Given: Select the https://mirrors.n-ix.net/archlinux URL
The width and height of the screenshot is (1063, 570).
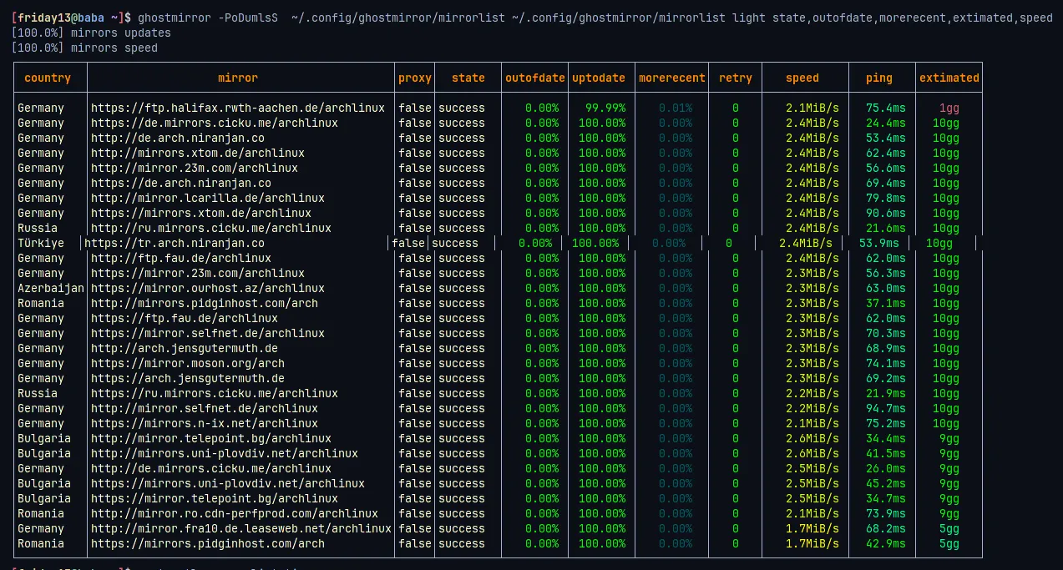Looking at the screenshot, I should coord(205,423).
